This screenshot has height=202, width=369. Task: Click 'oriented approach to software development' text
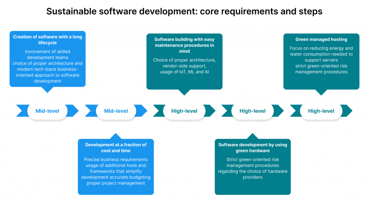pos(48,78)
